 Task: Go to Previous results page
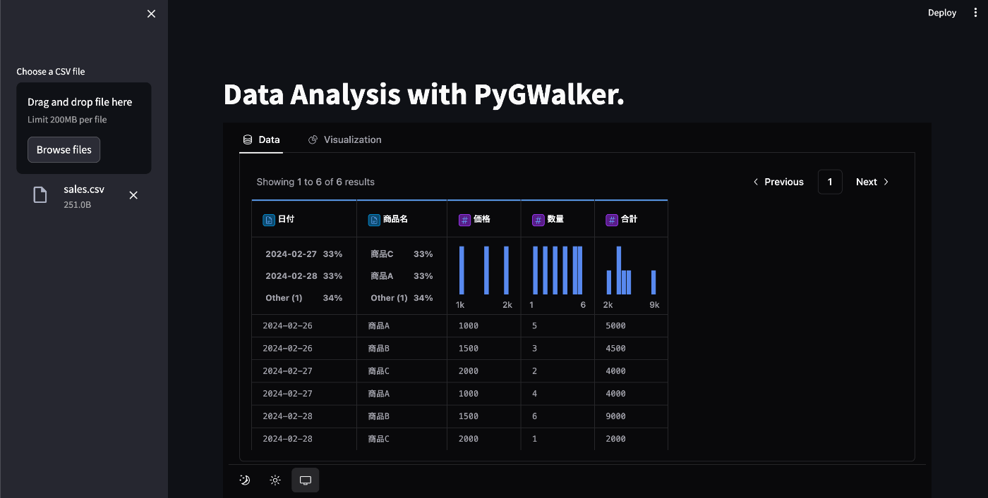[x=778, y=182]
